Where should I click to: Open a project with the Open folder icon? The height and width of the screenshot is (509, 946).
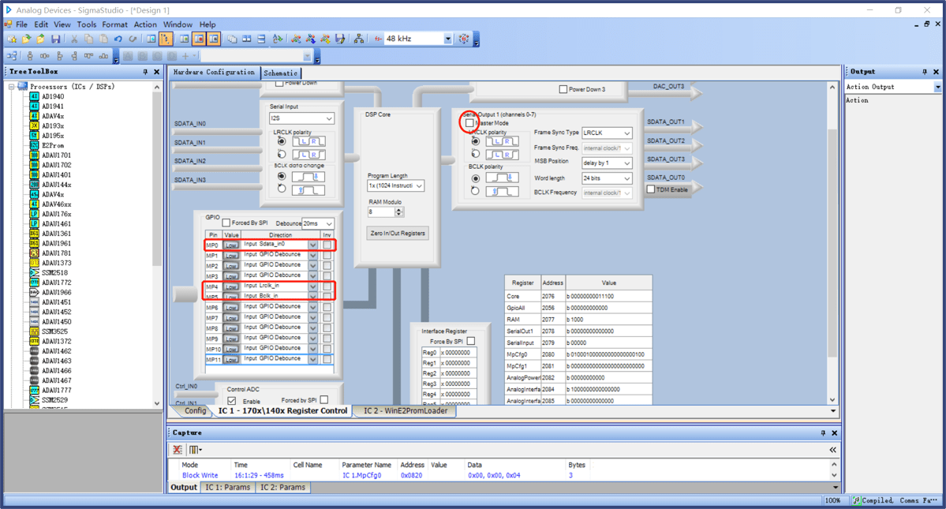26,38
